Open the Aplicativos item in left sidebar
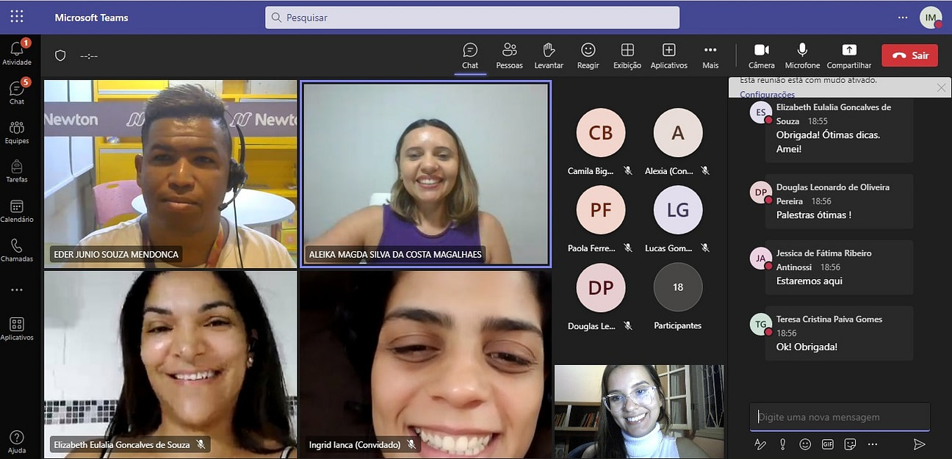Screen dimensions: 952x459 click(x=17, y=328)
